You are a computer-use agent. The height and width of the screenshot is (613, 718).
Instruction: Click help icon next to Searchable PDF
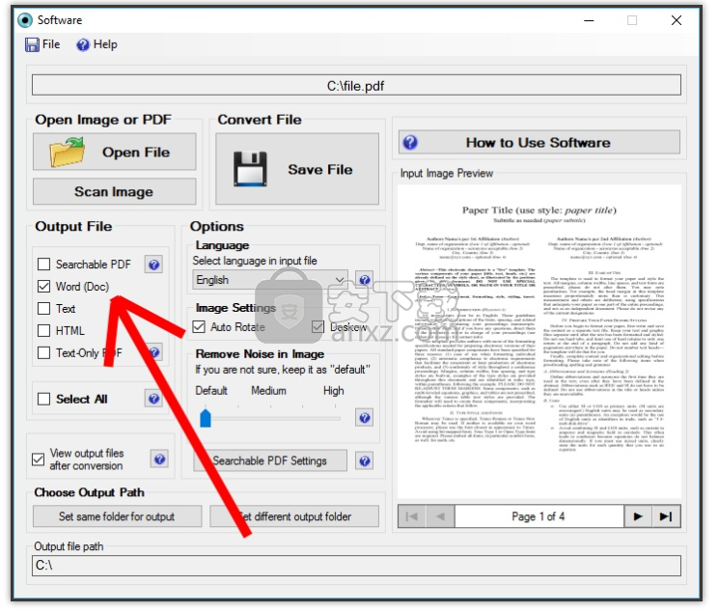pyautogui.click(x=154, y=265)
